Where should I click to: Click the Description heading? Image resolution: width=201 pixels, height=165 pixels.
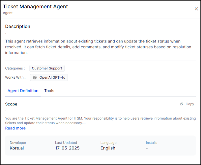coord(18,27)
